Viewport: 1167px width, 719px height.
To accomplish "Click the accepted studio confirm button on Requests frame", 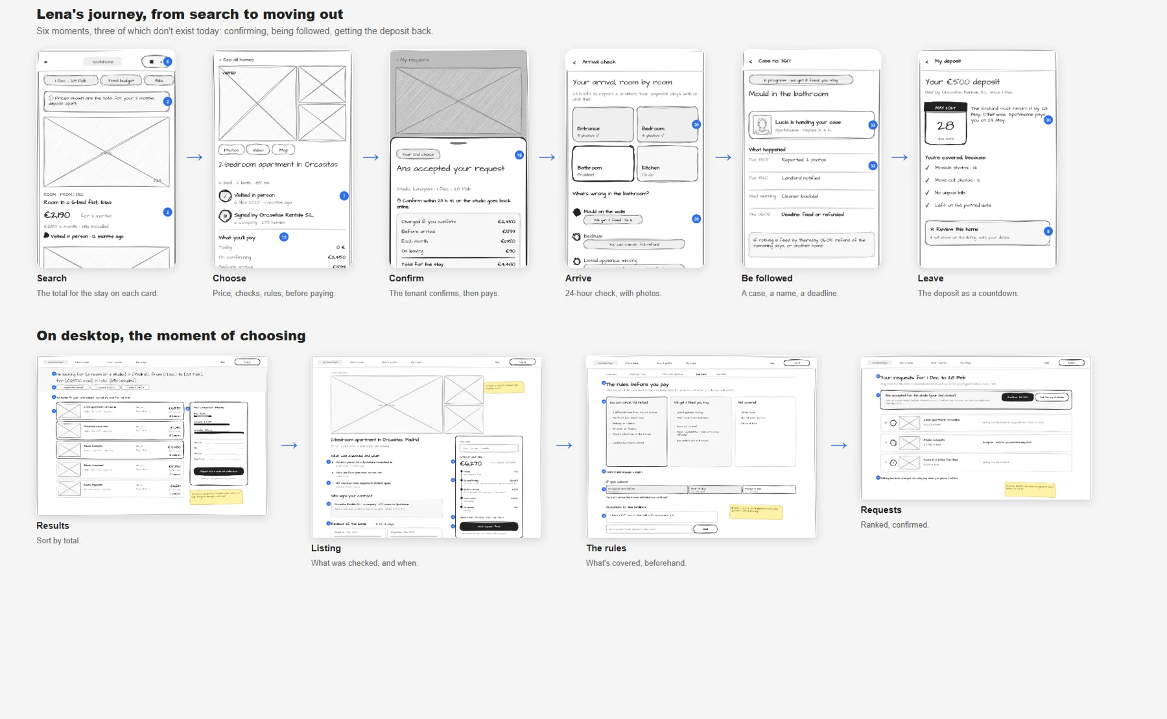I will pos(1017,397).
